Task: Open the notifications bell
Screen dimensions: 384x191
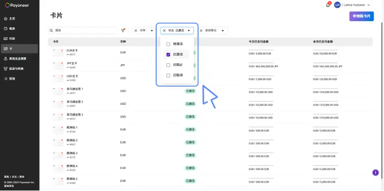Action: (328, 5)
